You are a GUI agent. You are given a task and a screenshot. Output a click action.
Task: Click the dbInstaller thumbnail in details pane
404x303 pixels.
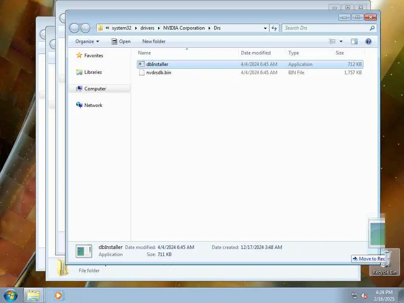pos(84,251)
